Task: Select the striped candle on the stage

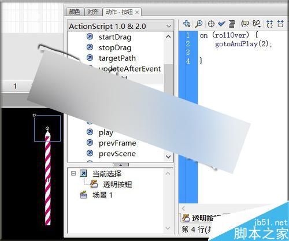Action: coord(48,178)
